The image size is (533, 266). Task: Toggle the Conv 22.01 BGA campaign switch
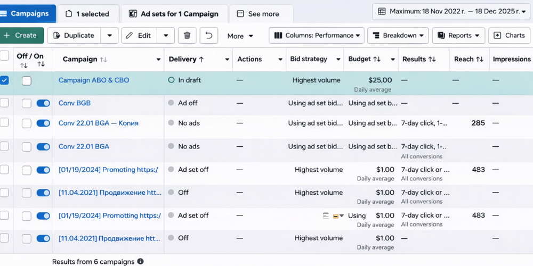[43, 147]
